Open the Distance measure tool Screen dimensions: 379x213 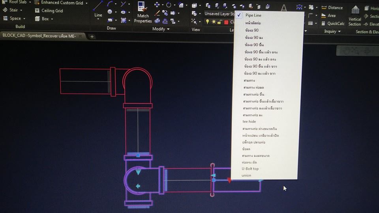332,8
